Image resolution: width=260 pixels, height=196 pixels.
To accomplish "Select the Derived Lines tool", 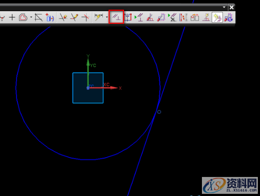I will (39, 18).
